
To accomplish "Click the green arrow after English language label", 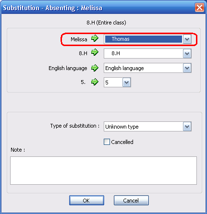I will click(x=95, y=68).
